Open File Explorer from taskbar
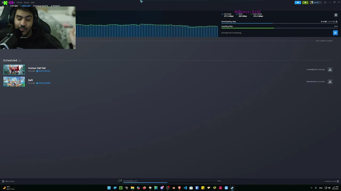The width and height of the screenshot is (341, 191). [x=132, y=188]
